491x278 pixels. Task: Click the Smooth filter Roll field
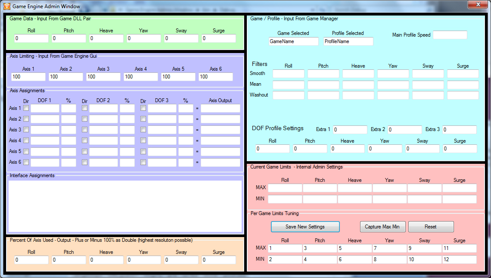tap(289, 74)
